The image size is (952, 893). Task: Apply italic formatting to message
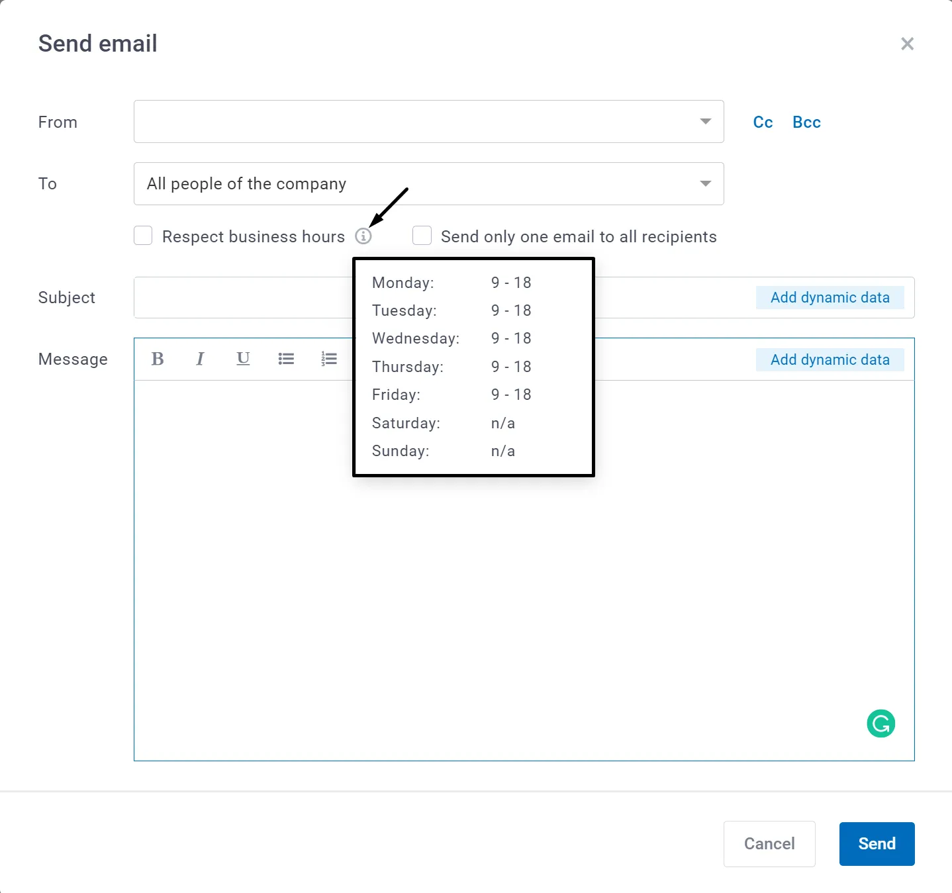[x=200, y=359]
